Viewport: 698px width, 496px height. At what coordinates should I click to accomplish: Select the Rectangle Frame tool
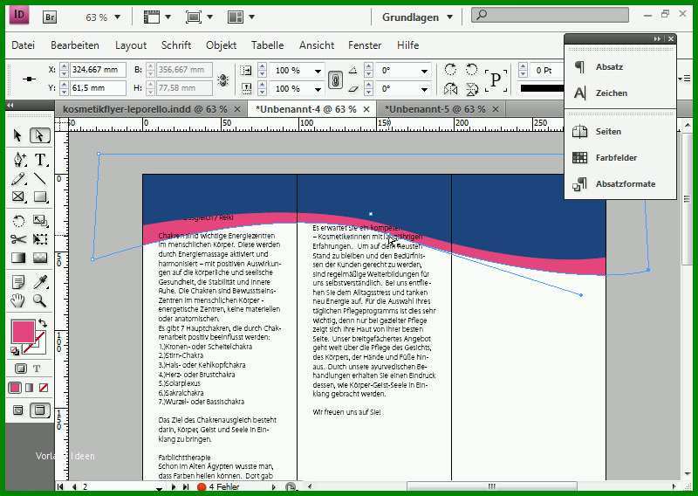[x=18, y=196]
